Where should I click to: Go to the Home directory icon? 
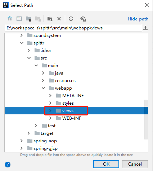coord(10,19)
